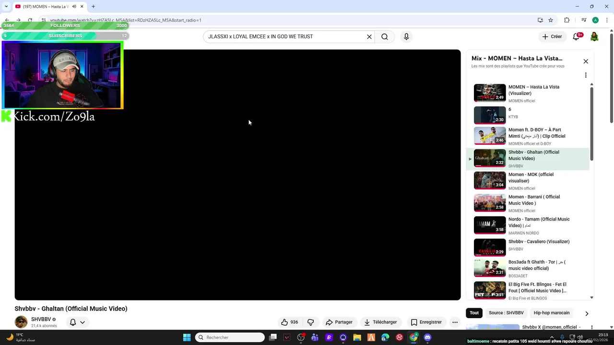
Task: Open the browser extensions puzzle icon
Action: 567,20
